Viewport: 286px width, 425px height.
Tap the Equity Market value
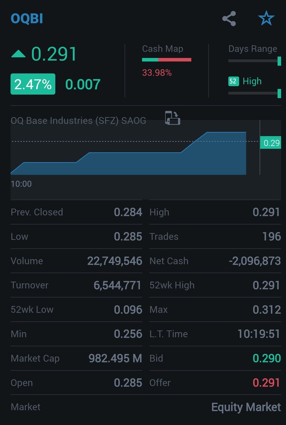click(246, 407)
